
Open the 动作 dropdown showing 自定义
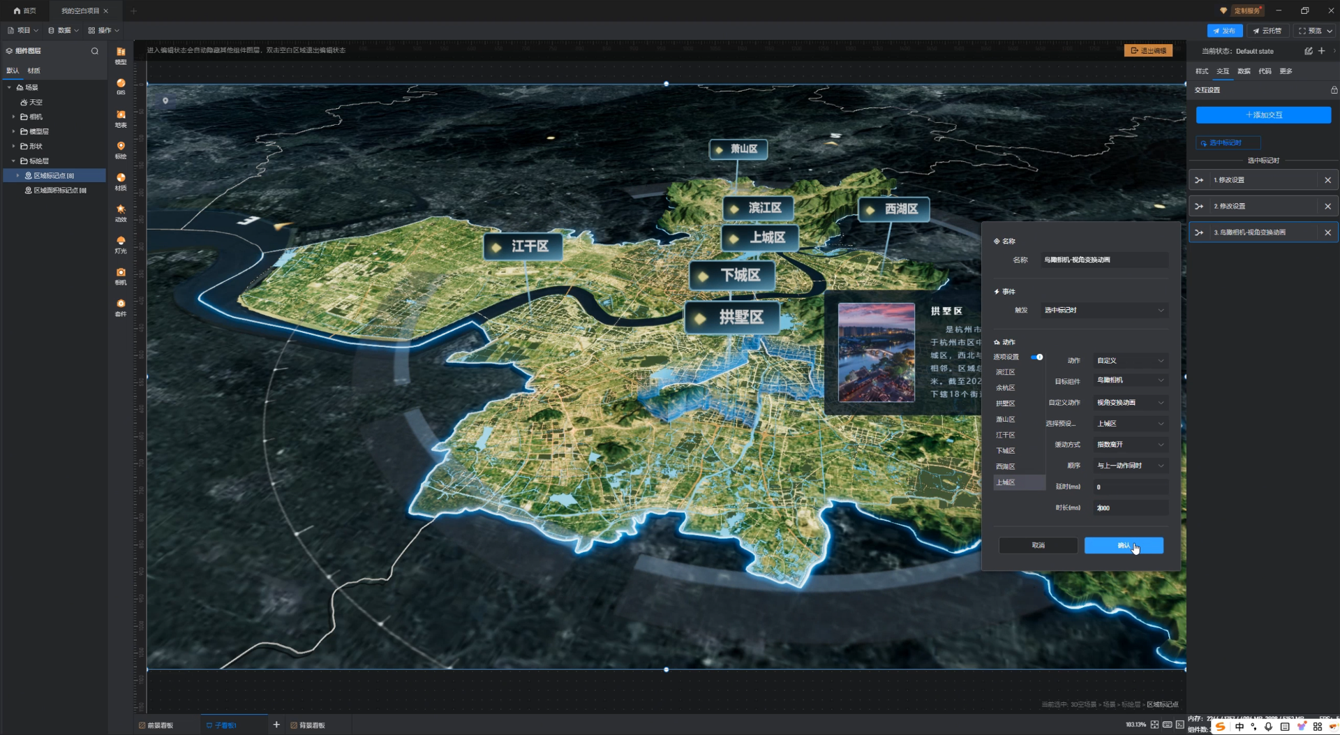point(1131,361)
